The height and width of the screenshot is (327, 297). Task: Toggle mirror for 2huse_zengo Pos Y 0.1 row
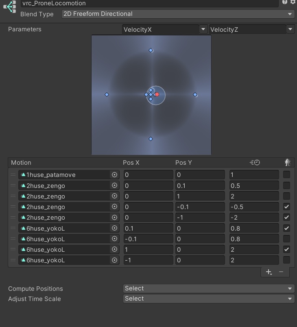coord(286,185)
